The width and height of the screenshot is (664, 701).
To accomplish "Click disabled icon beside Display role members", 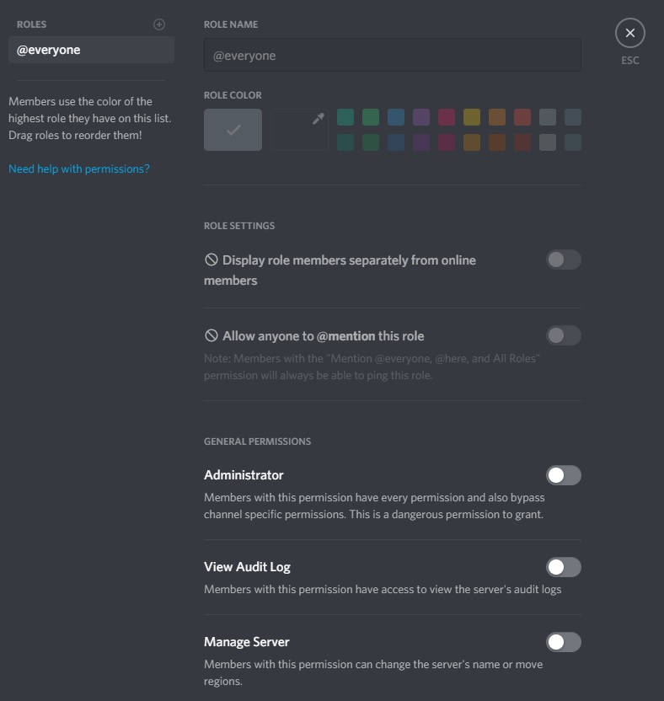I will (211, 260).
